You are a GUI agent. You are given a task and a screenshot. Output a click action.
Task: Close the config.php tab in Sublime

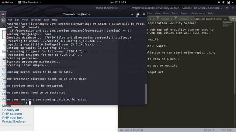tap(192, 19)
